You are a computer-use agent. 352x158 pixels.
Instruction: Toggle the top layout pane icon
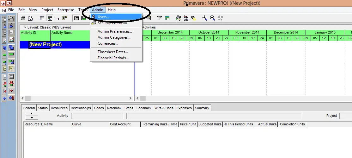pyautogui.click(x=76, y=18)
